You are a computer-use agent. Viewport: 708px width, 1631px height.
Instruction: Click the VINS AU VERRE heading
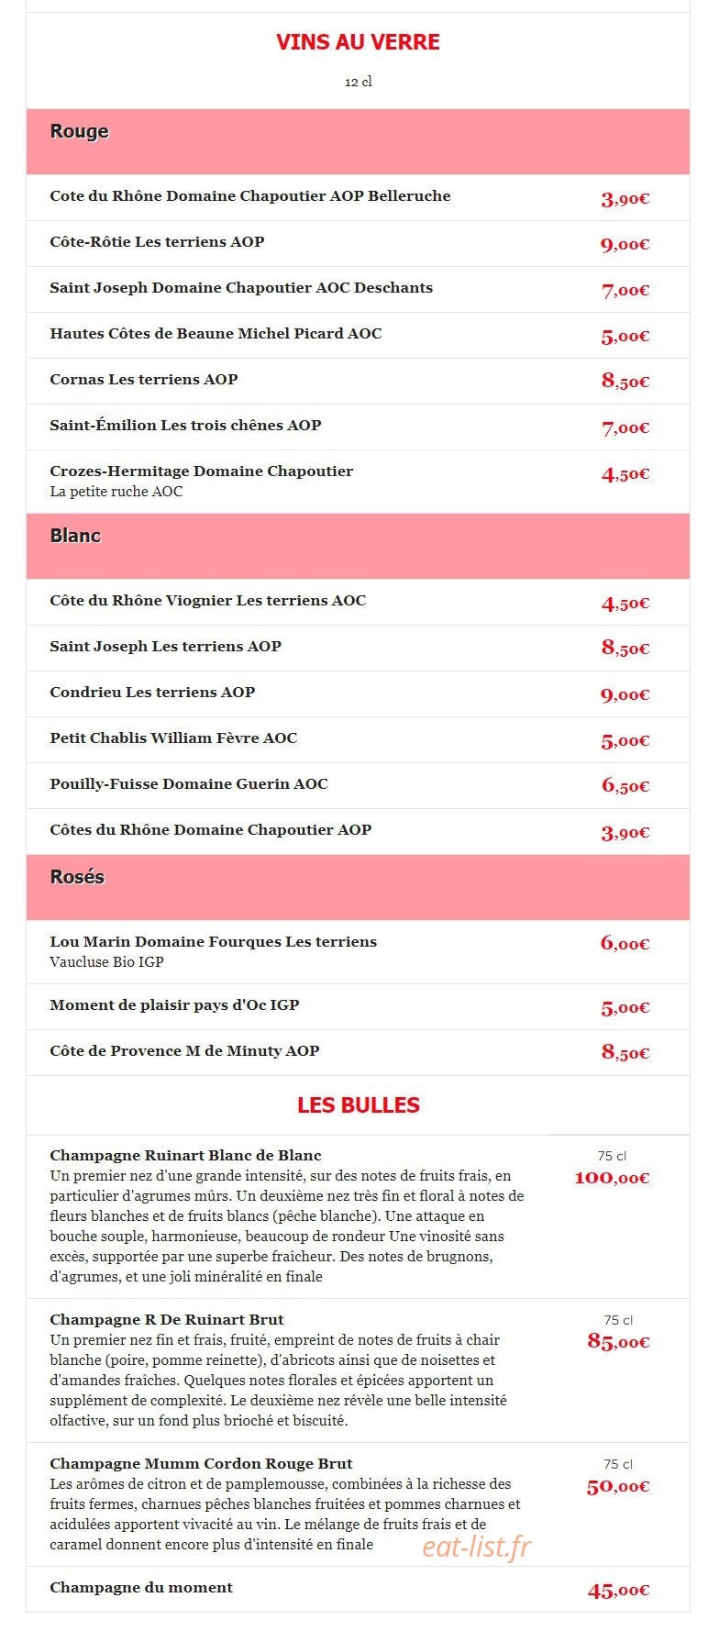click(358, 42)
